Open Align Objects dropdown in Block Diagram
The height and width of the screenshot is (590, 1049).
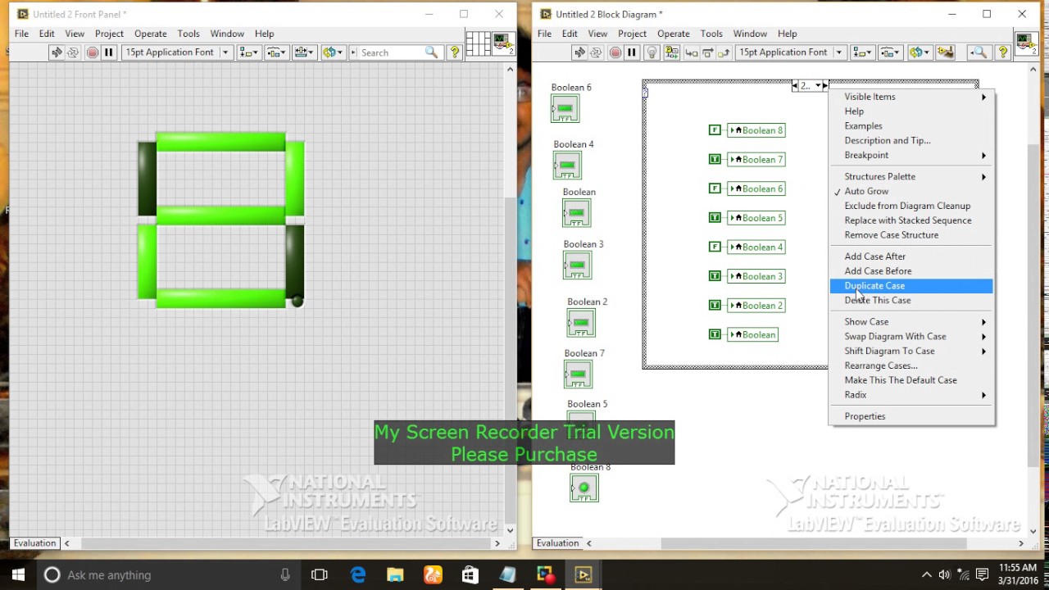coord(861,52)
